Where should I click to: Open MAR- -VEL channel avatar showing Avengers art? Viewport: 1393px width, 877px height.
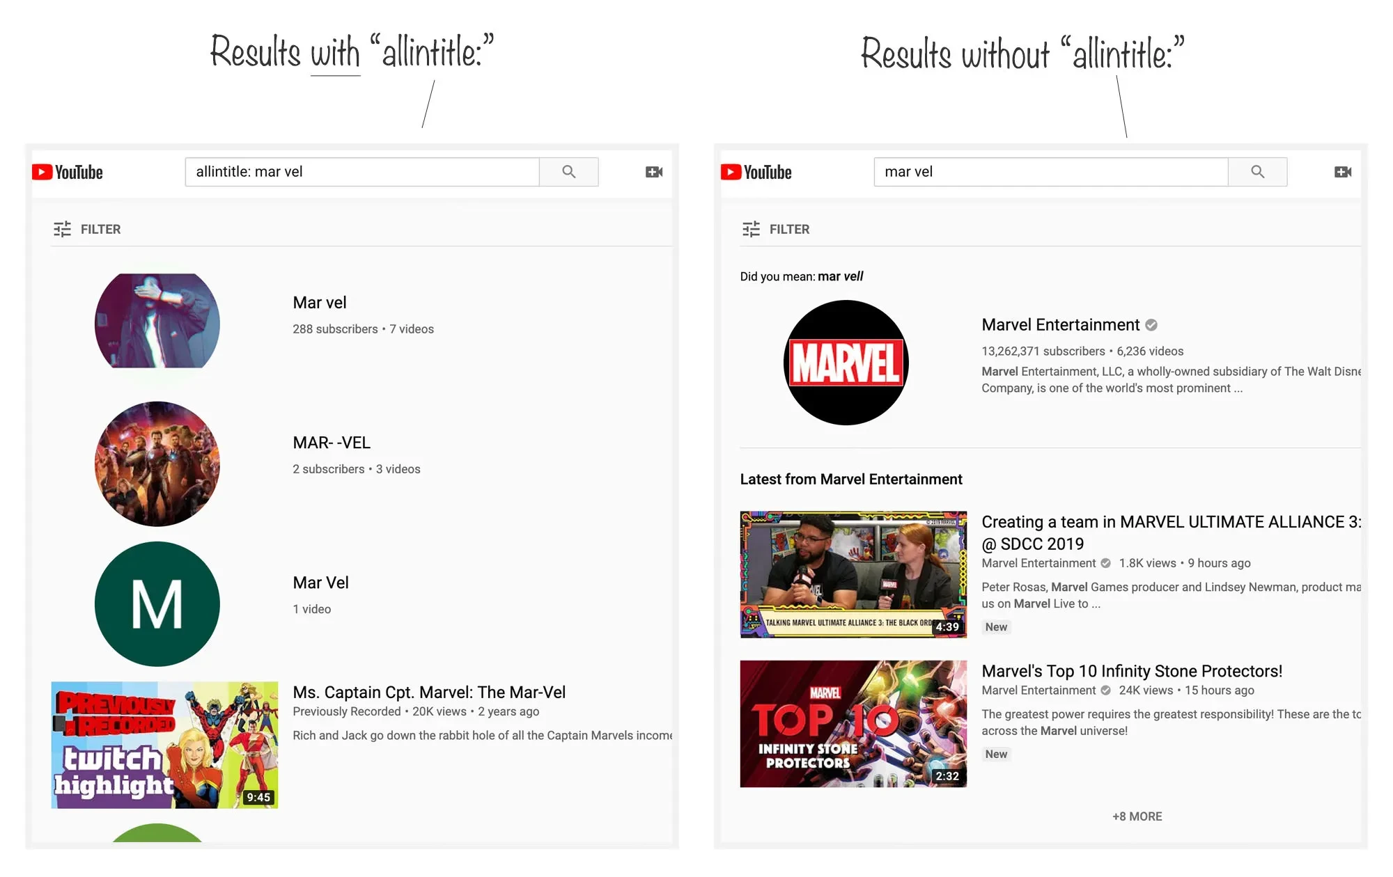(157, 464)
